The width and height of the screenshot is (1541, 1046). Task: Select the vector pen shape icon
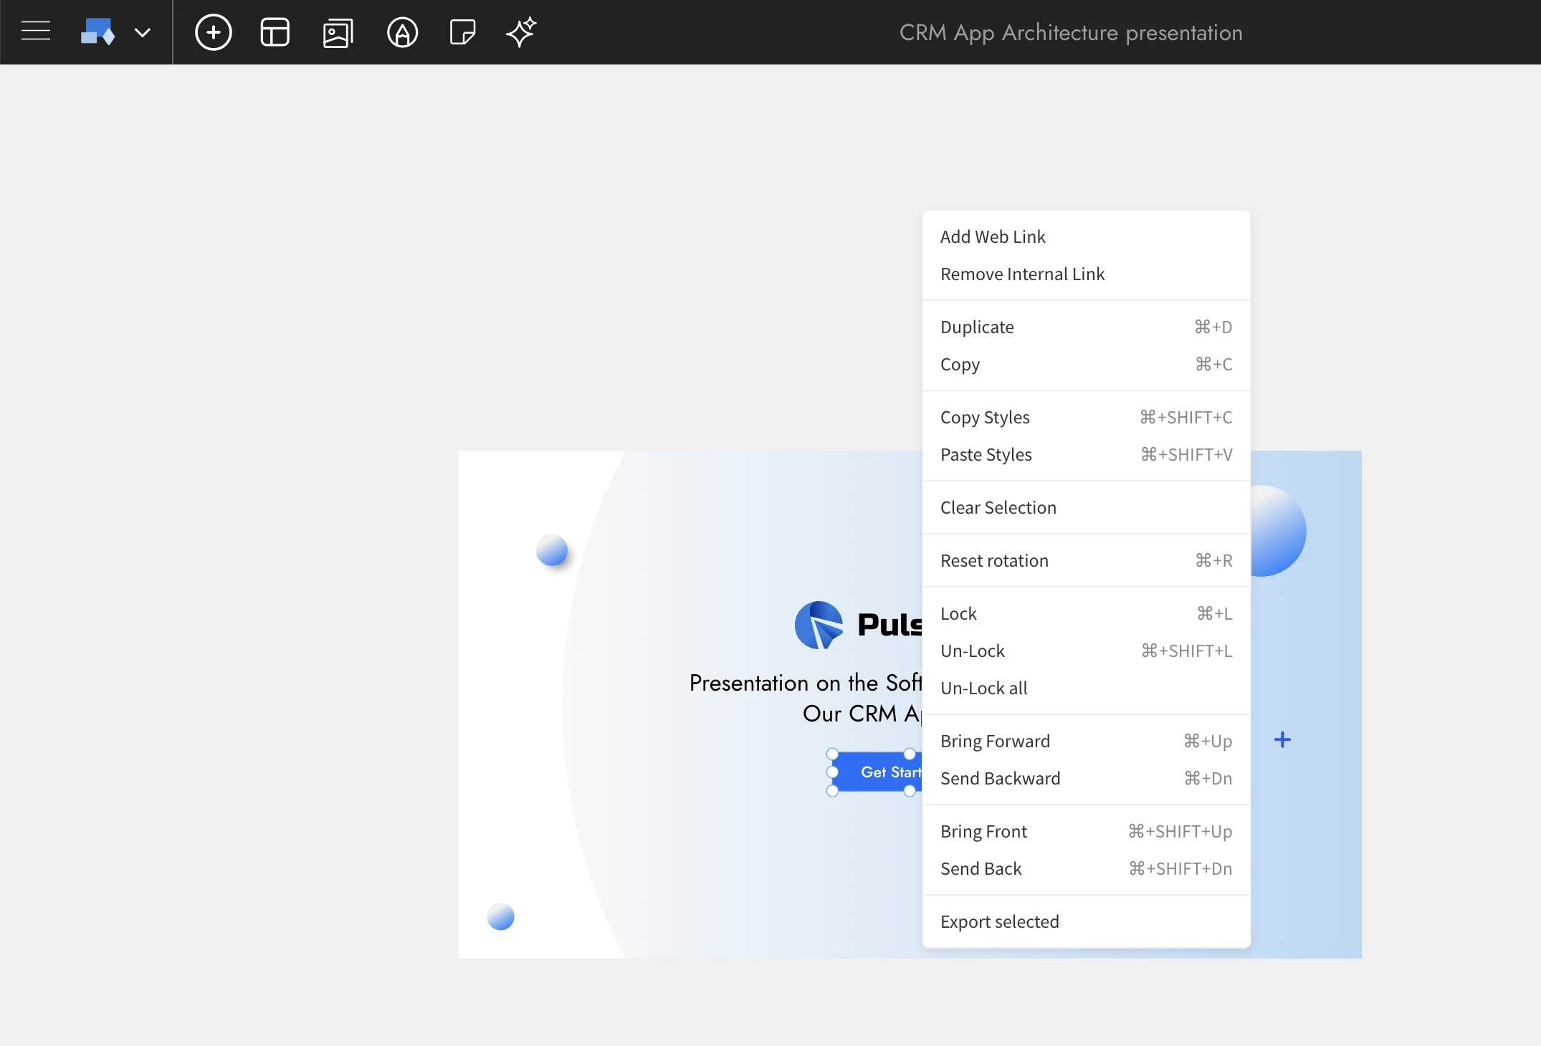coord(402,32)
